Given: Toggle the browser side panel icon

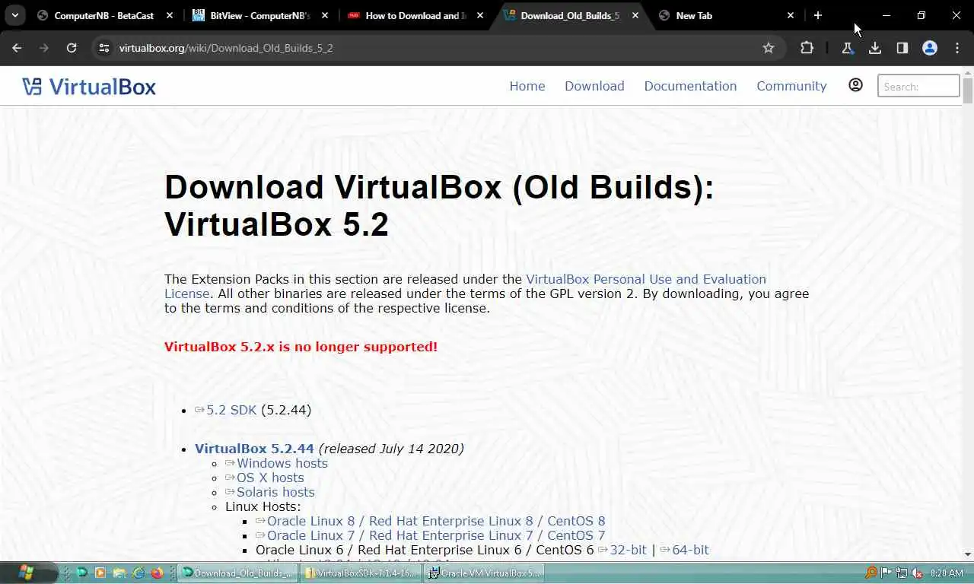Looking at the screenshot, I should click(902, 48).
